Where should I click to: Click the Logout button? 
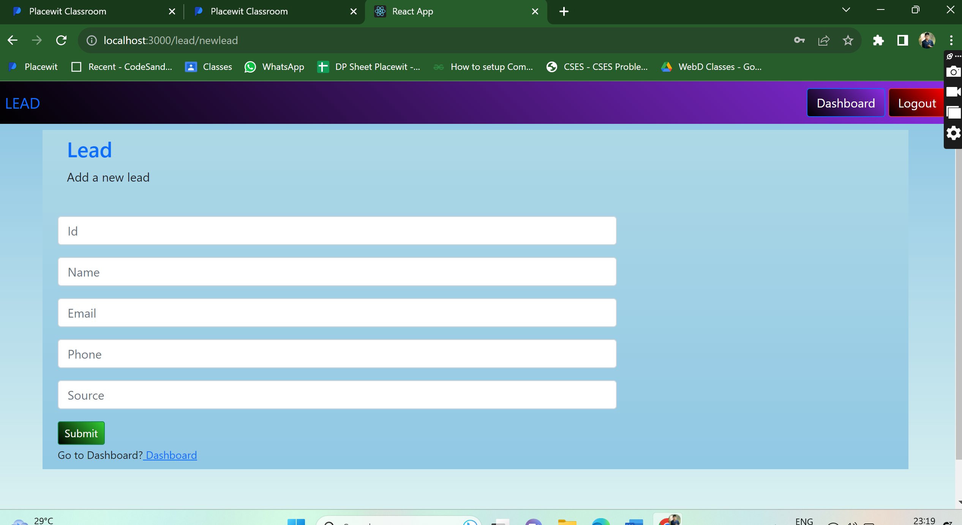click(x=916, y=103)
